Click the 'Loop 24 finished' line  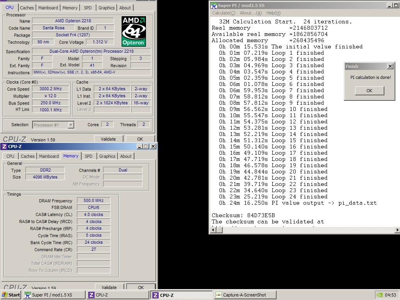[x=273, y=197]
